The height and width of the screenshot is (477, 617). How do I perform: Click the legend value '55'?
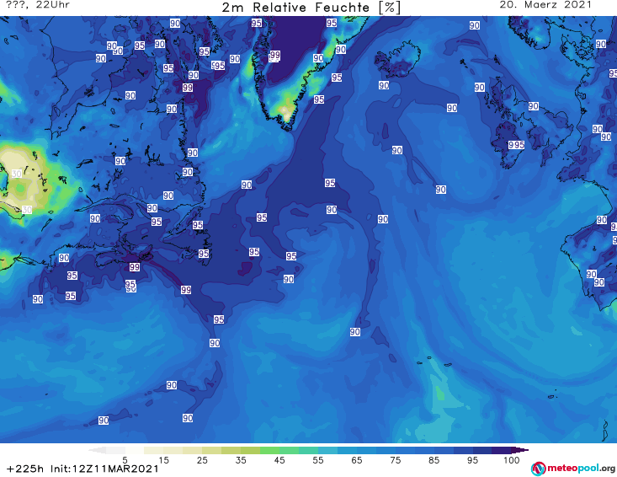(x=317, y=460)
